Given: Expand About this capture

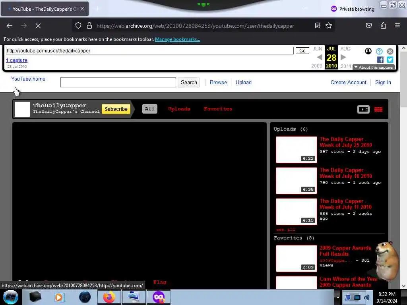Looking at the screenshot, I should (374, 67).
